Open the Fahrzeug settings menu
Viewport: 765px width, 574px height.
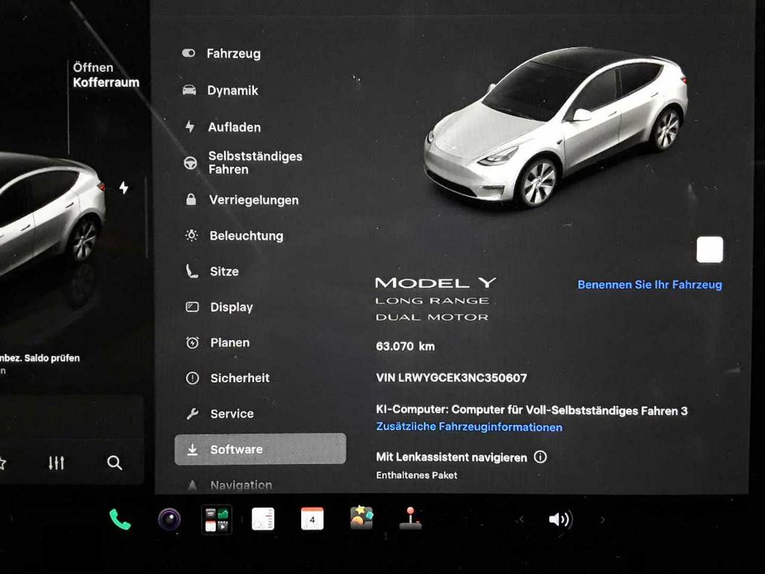(x=233, y=54)
